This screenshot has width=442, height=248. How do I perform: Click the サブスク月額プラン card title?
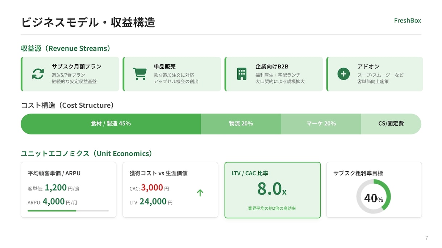(76, 67)
